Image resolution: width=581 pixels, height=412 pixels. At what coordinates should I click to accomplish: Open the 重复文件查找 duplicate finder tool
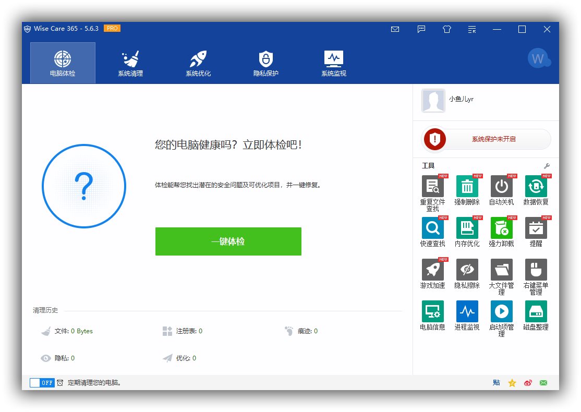[x=432, y=187]
